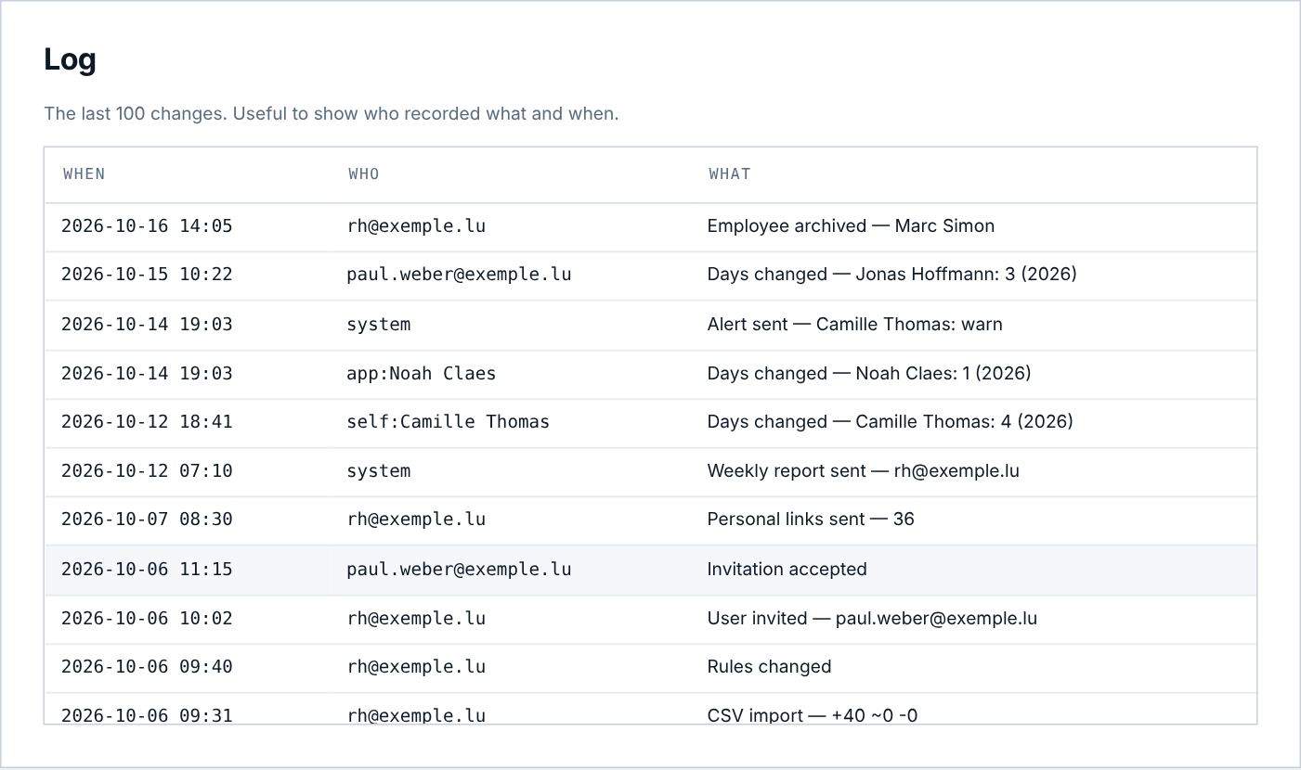Click the WHO column header
Screen dimensions: 1301x770
click(x=364, y=173)
